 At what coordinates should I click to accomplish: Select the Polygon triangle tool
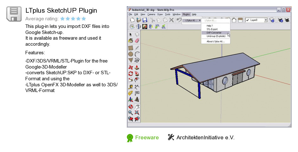click(131, 60)
